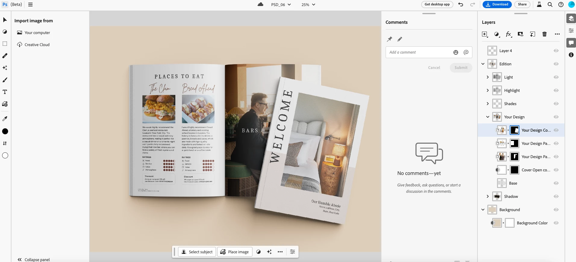Open the layer properties sliders sidebar icon
Screen dimensions: 576x262
tap(571, 31)
